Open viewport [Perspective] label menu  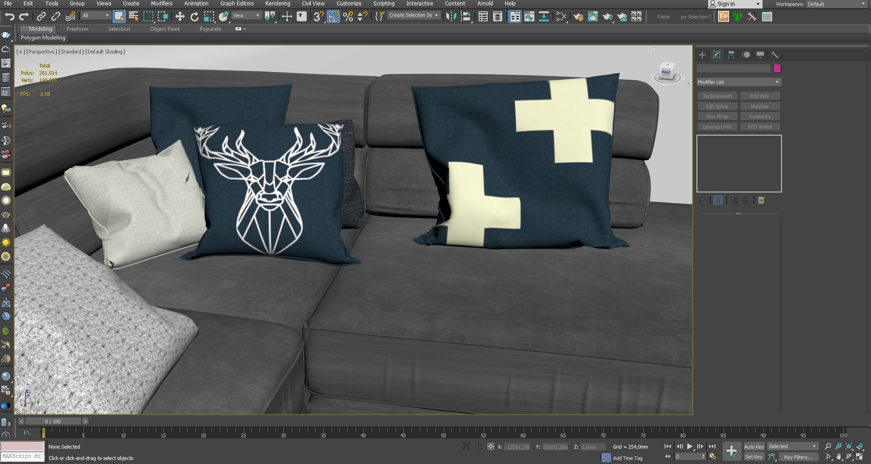pyautogui.click(x=41, y=52)
